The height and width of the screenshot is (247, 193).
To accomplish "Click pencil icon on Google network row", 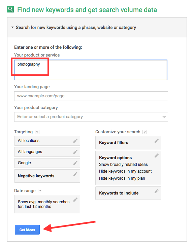I will tap(75, 163).
